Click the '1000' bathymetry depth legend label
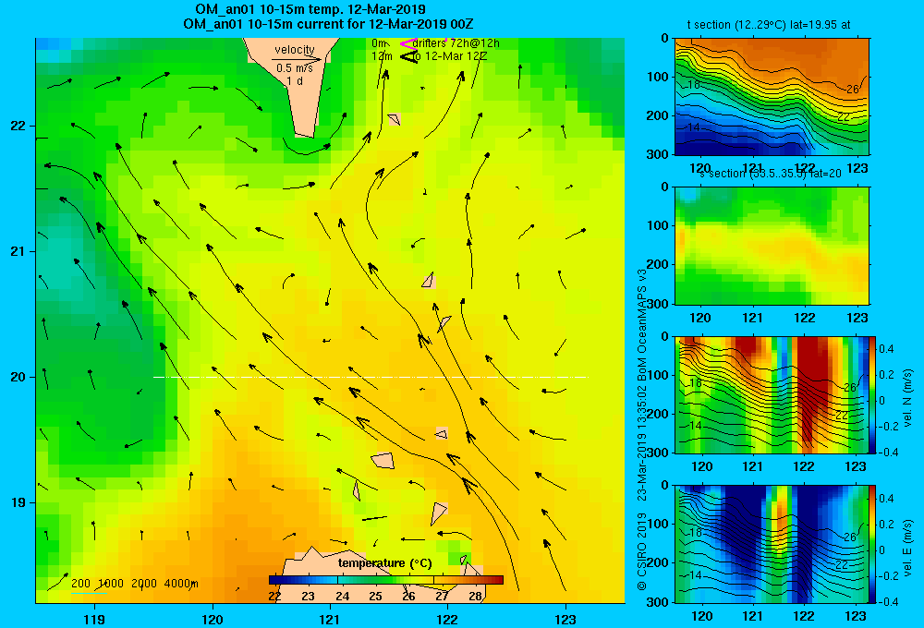 pyautogui.click(x=111, y=584)
